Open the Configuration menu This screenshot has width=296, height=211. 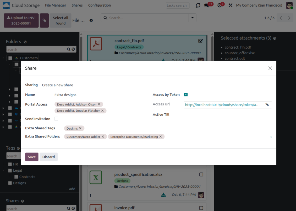[99, 5]
